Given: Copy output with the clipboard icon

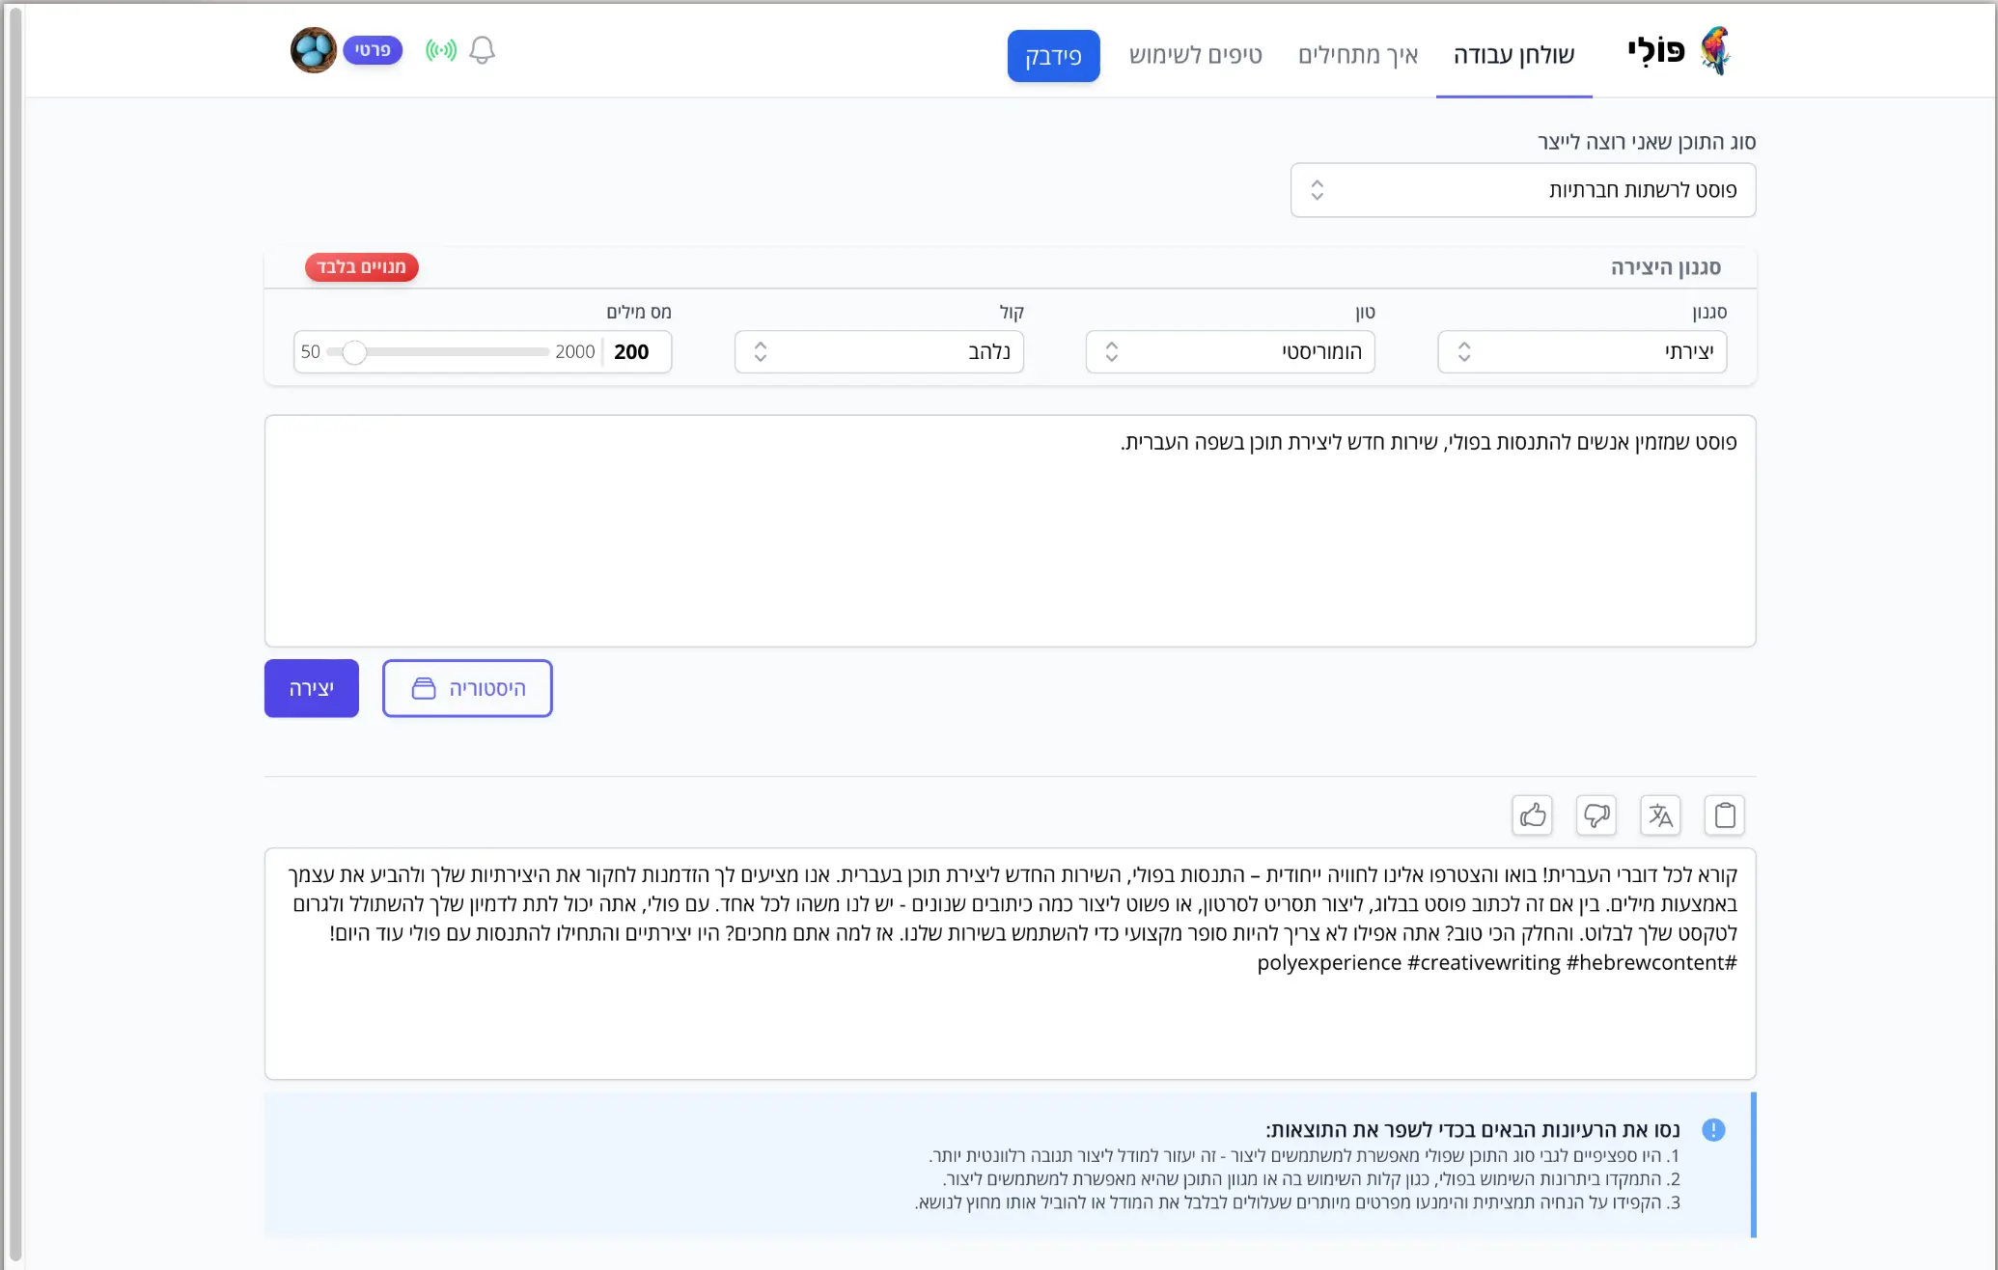Looking at the screenshot, I should [x=1725, y=815].
